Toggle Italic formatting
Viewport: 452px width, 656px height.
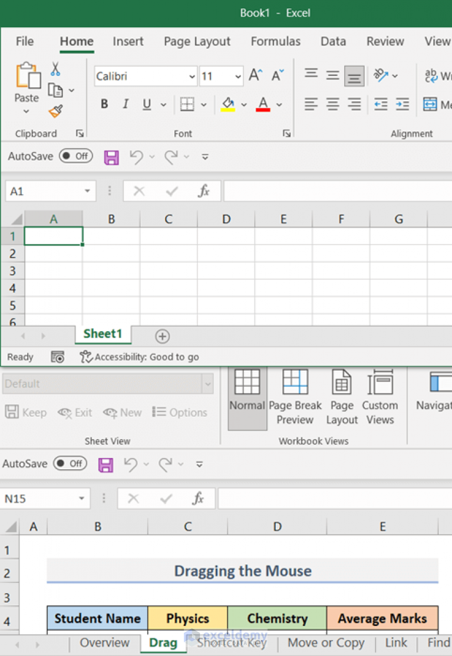[126, 104]
